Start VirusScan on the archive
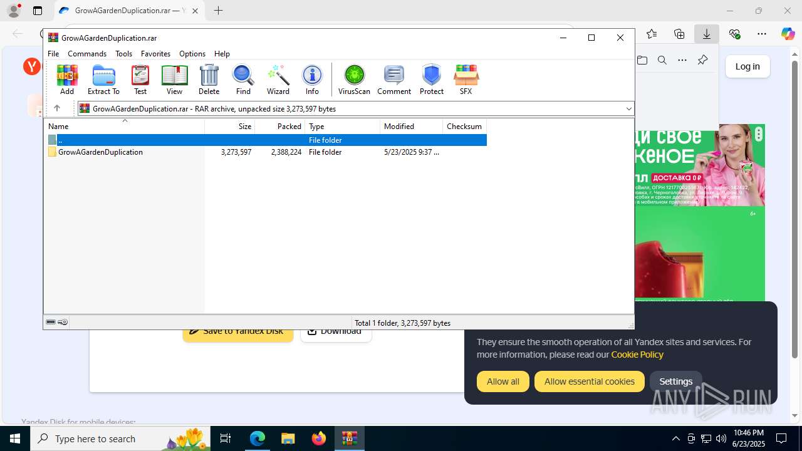This screenshot has height=451, width=802. (x=354, y=80)
